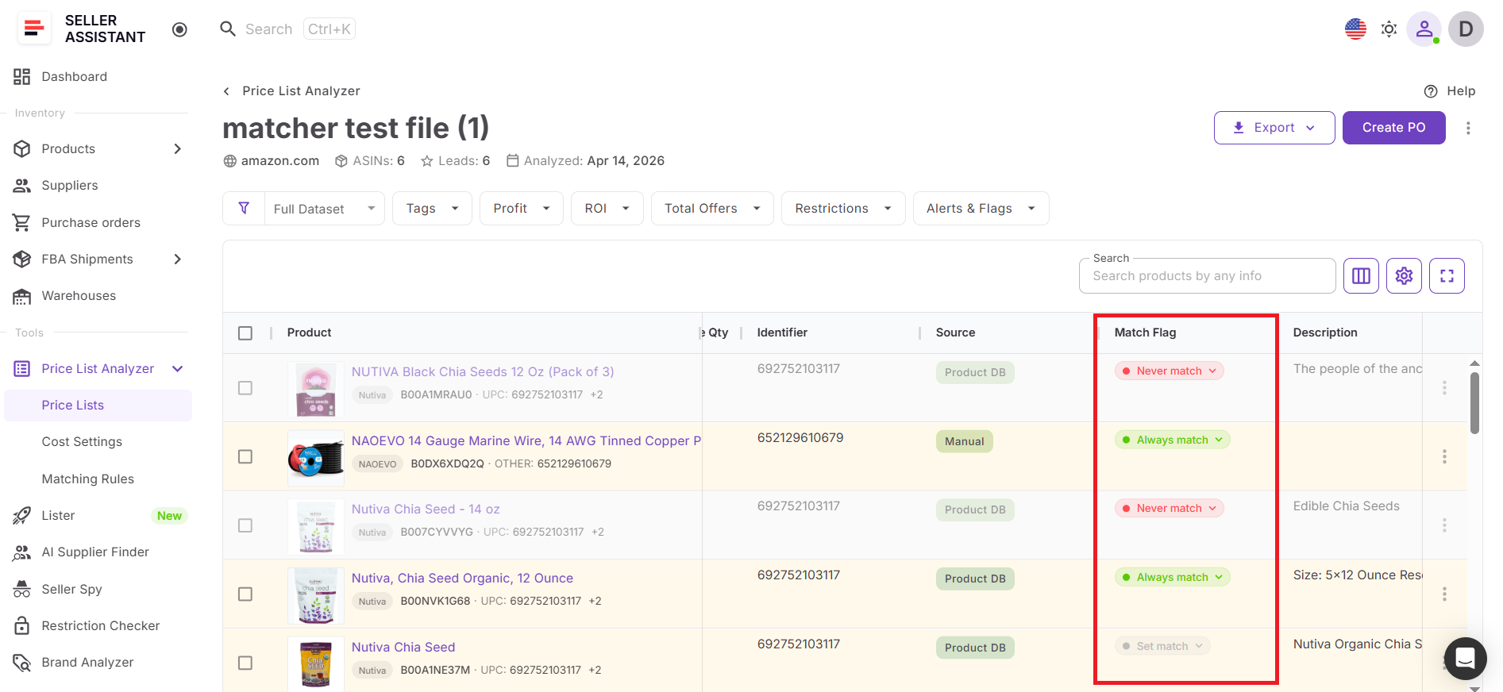1503x692 pixels.
Task: Open the ROI filter dropdown
Action: click(607, 209)
